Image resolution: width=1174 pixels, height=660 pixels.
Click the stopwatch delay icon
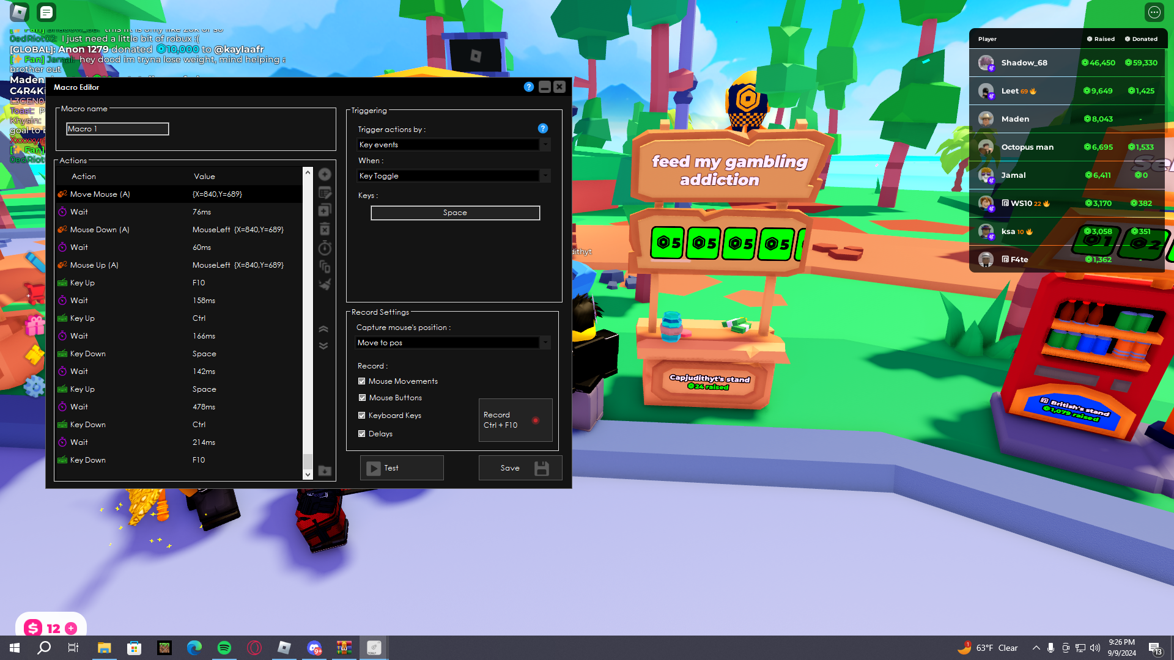(325, 248)
